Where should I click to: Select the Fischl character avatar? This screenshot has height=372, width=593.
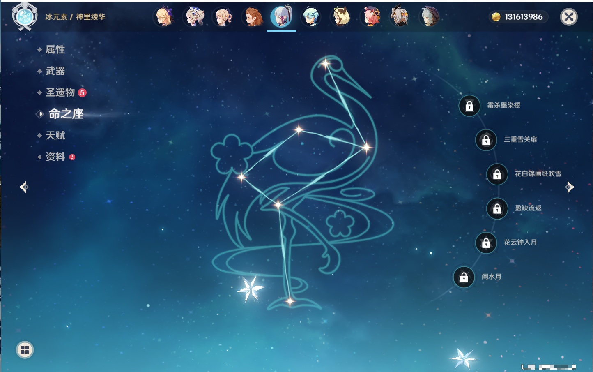[x=164, y=17]
